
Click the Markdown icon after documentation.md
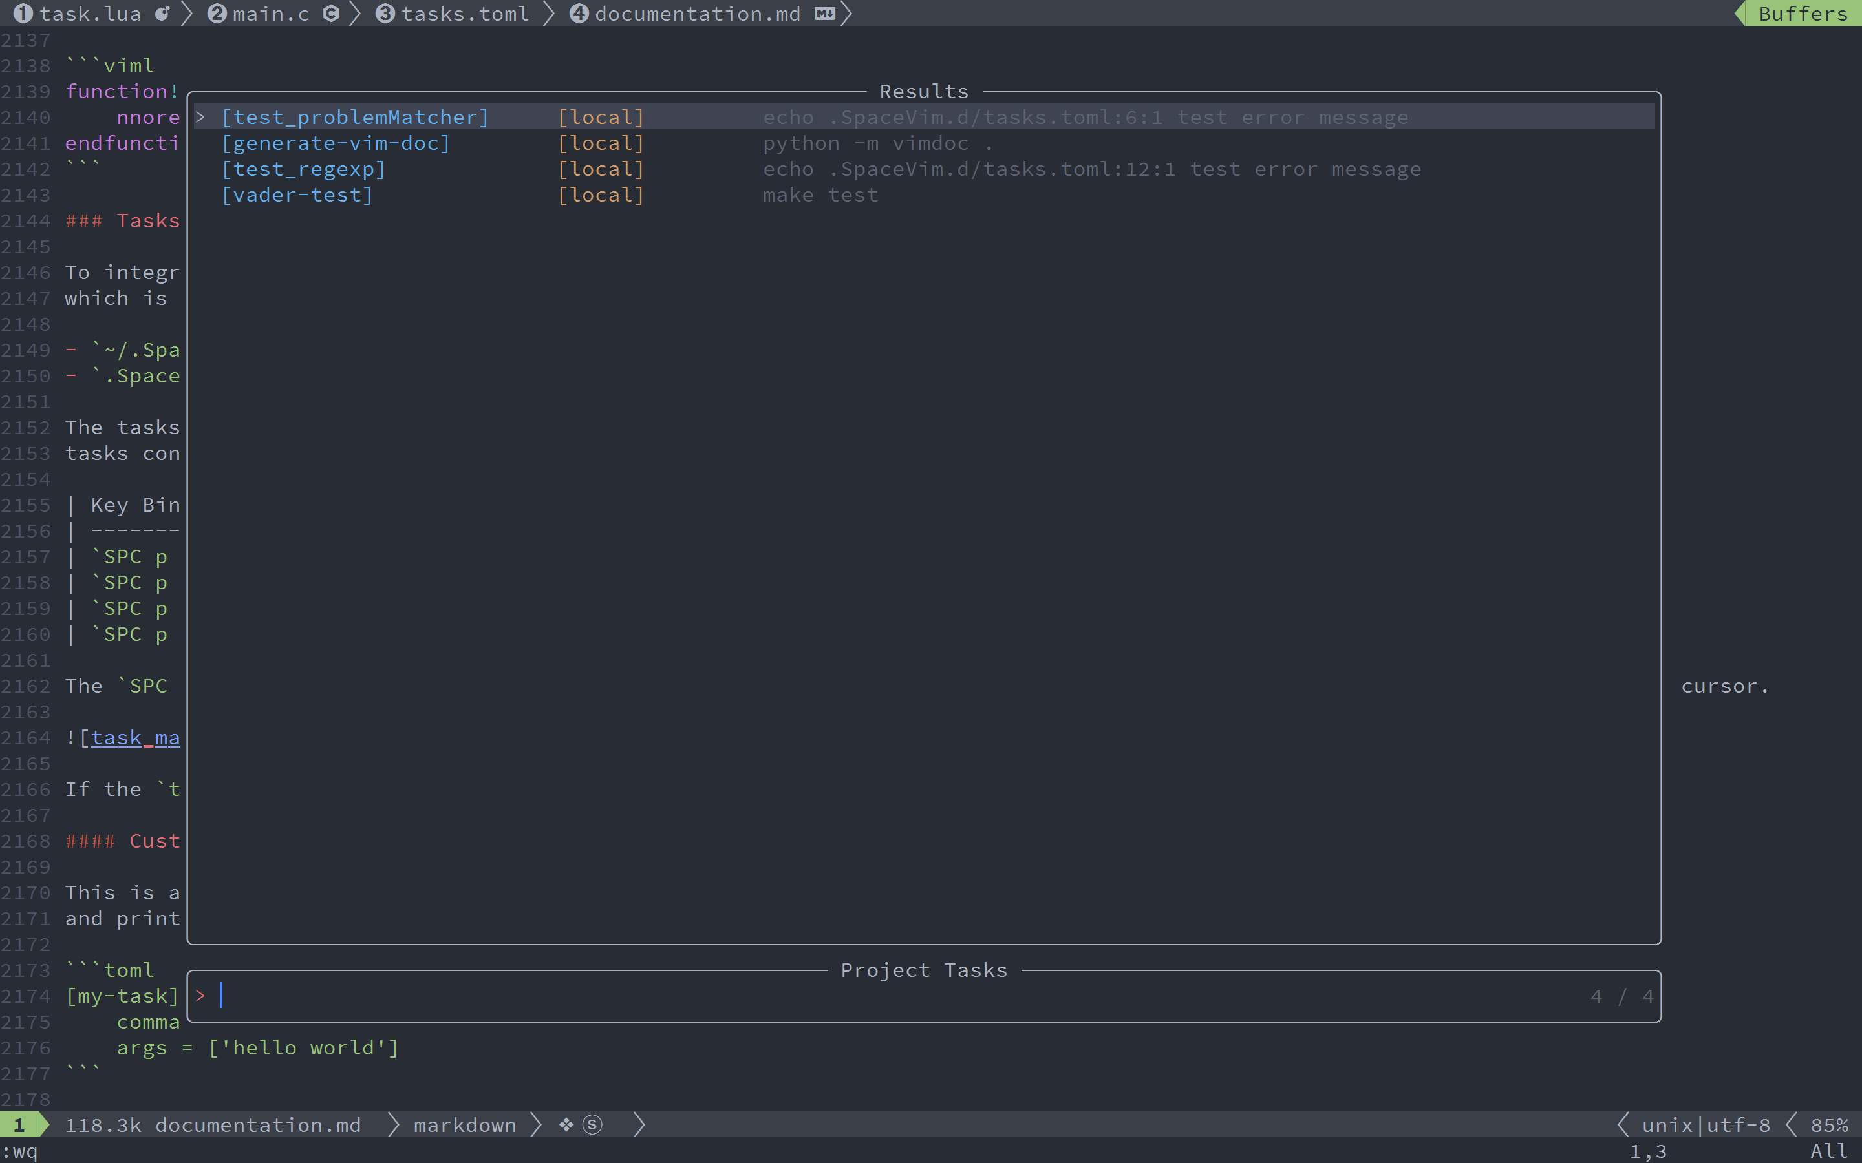click(824, 13)
